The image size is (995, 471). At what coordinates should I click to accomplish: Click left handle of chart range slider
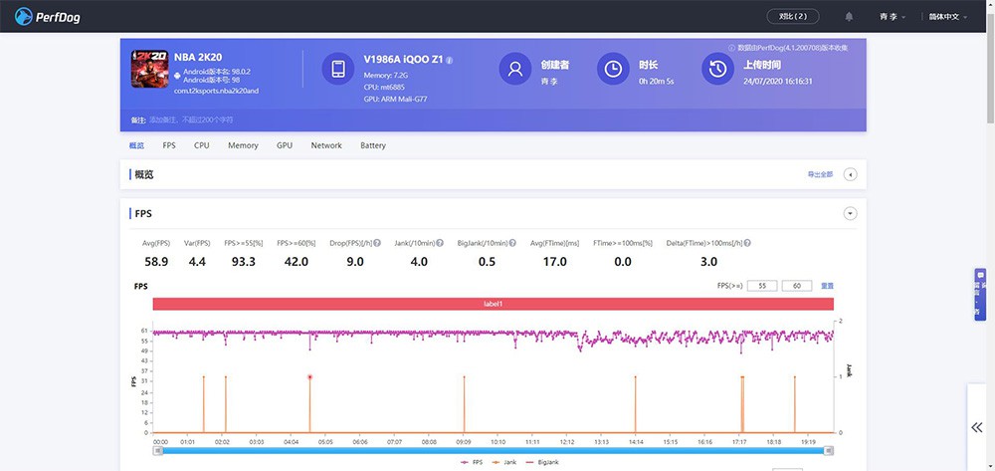pos(158,451)
